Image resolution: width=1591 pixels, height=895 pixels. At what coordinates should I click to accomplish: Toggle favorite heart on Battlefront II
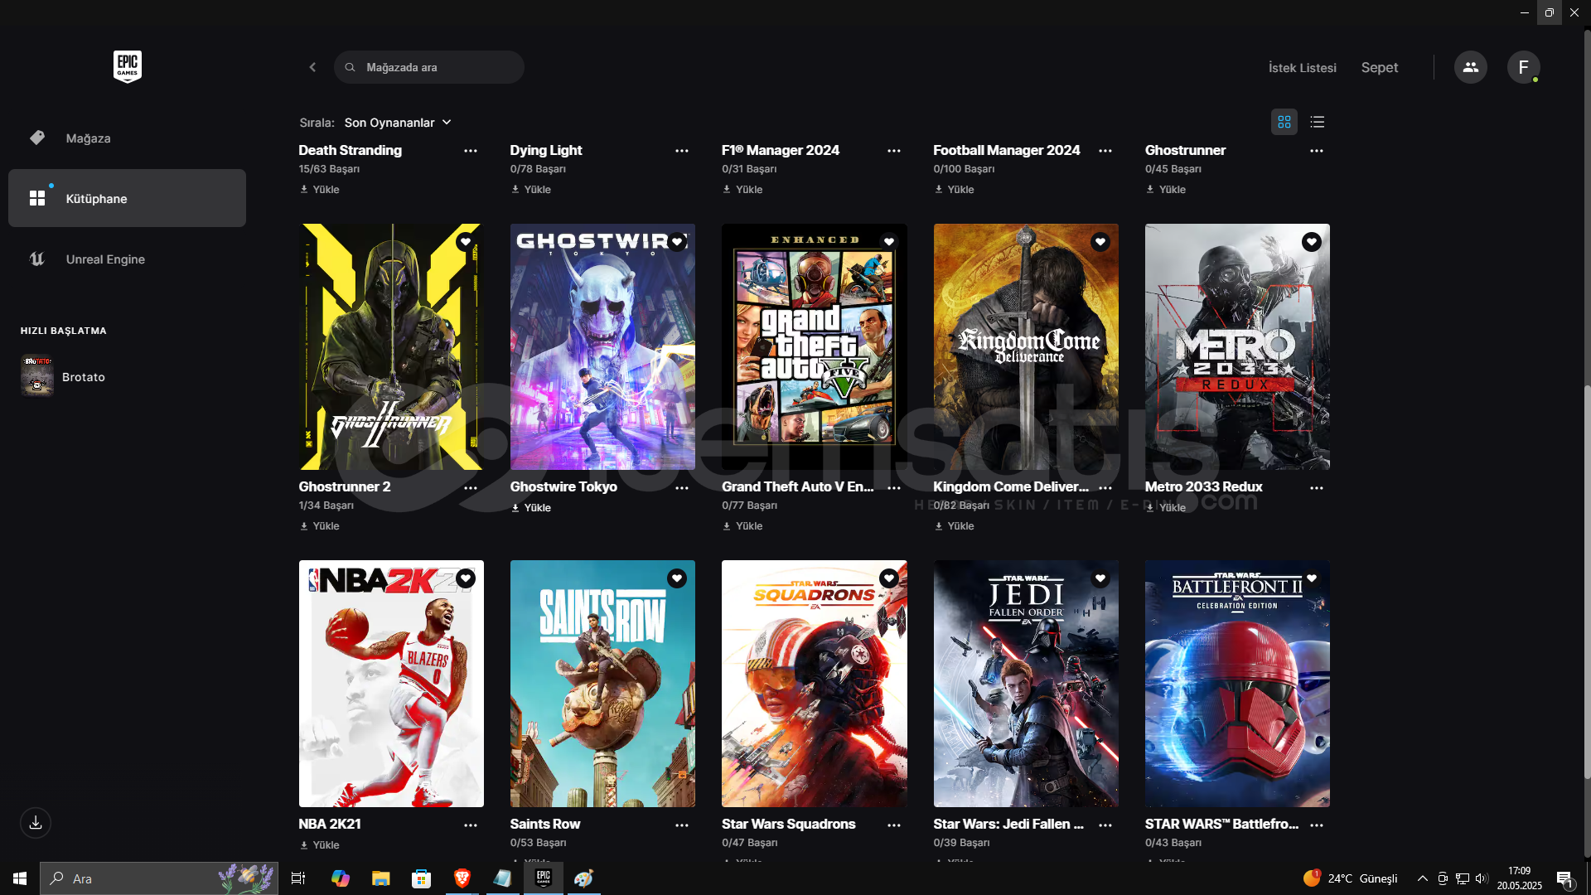[x=1312, y=578]
